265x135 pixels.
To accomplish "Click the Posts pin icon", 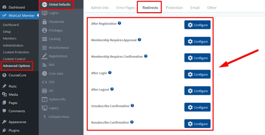I will (x=4, y=86).
